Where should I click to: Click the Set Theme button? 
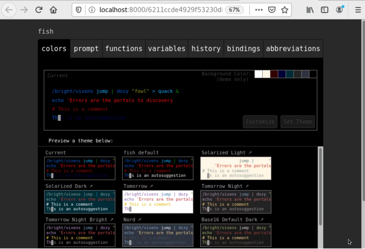coord(298,122)
